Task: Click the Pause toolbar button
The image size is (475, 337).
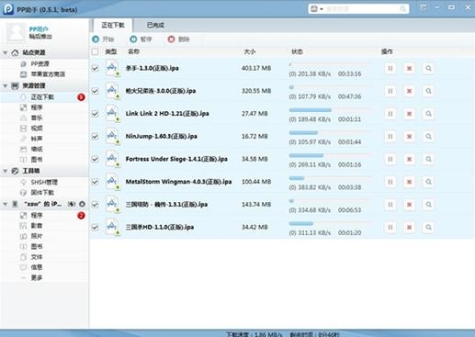Action: 141,39
